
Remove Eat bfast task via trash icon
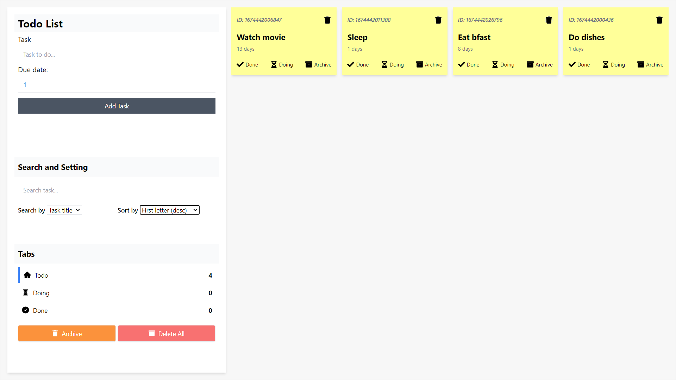[x=549, y=20]
